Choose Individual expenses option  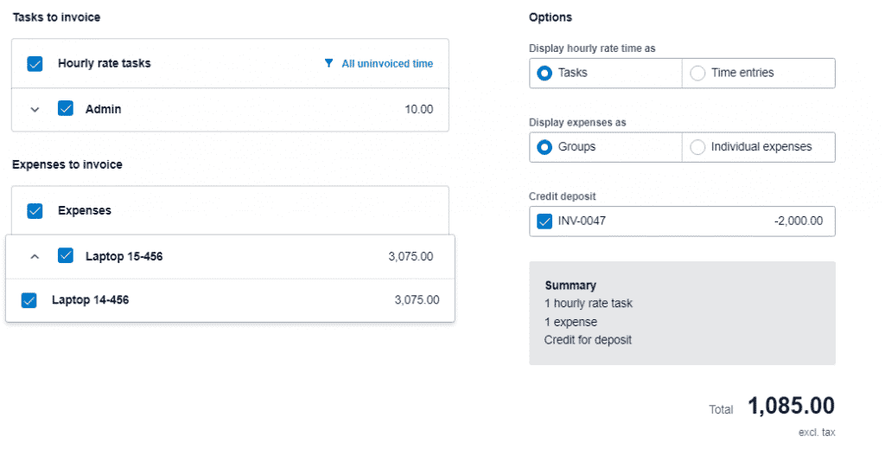697,147
